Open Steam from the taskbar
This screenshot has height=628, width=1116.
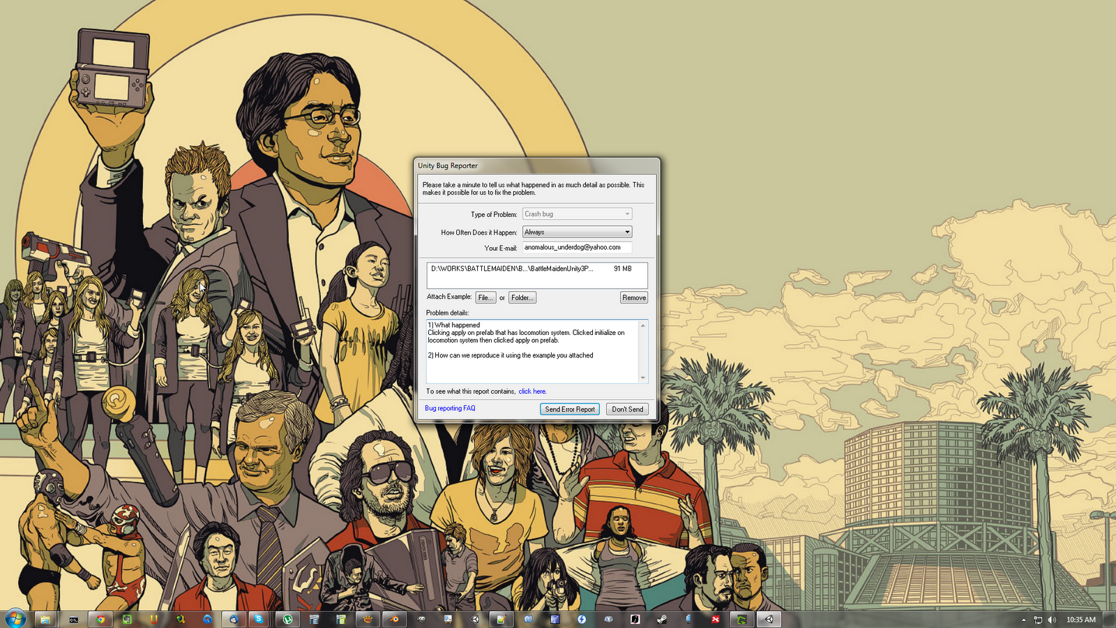tap(661, 619)
